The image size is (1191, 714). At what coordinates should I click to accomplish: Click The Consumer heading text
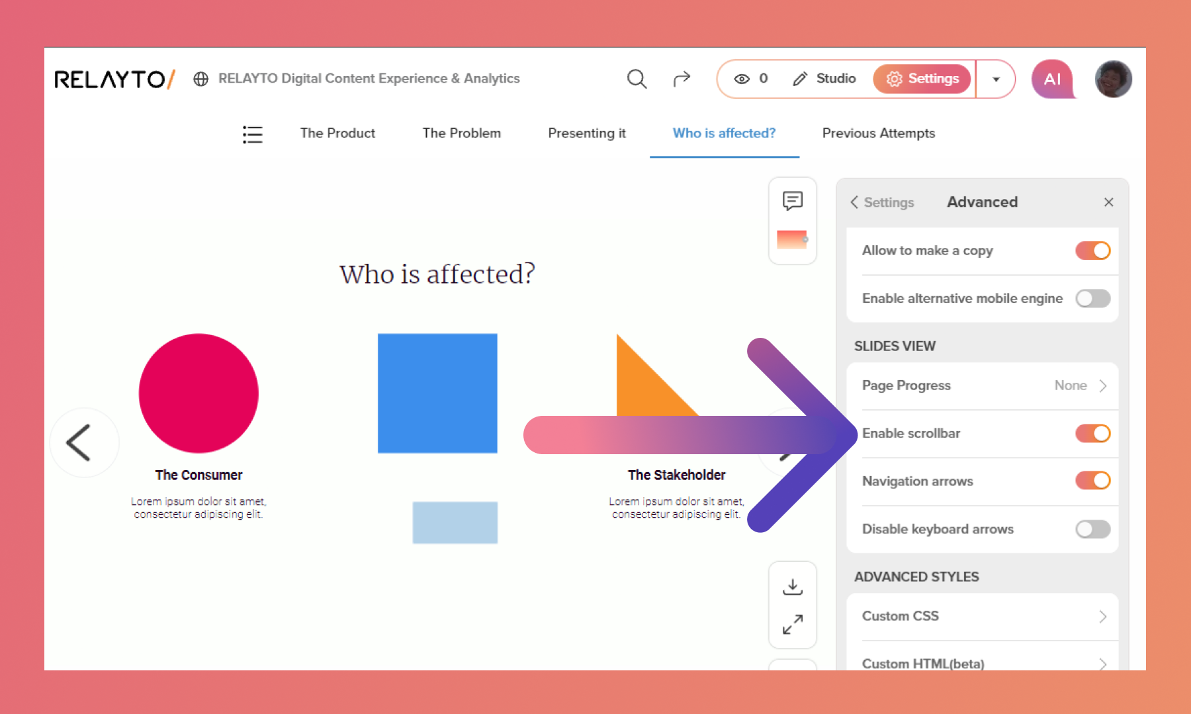[198, 475]
